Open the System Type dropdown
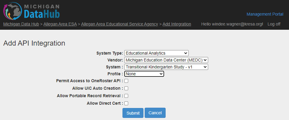 [157, 53]
